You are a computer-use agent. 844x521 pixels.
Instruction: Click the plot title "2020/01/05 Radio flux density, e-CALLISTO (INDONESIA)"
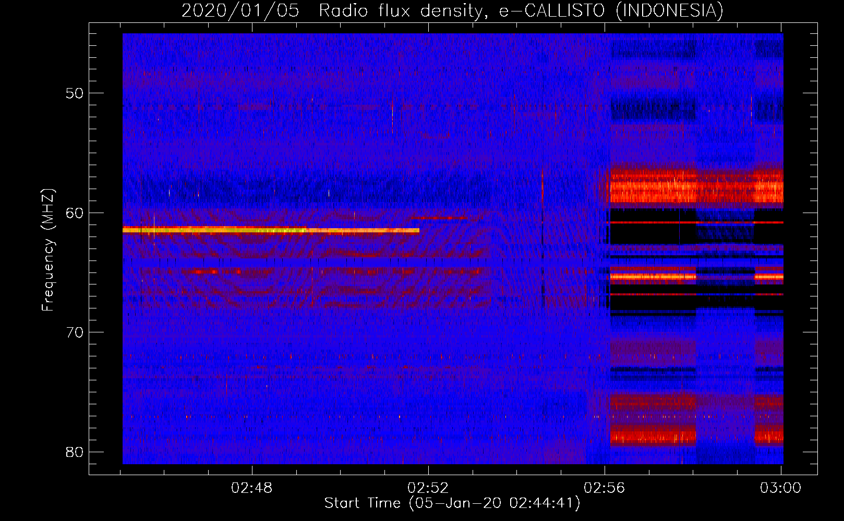(x=452, y=10)
